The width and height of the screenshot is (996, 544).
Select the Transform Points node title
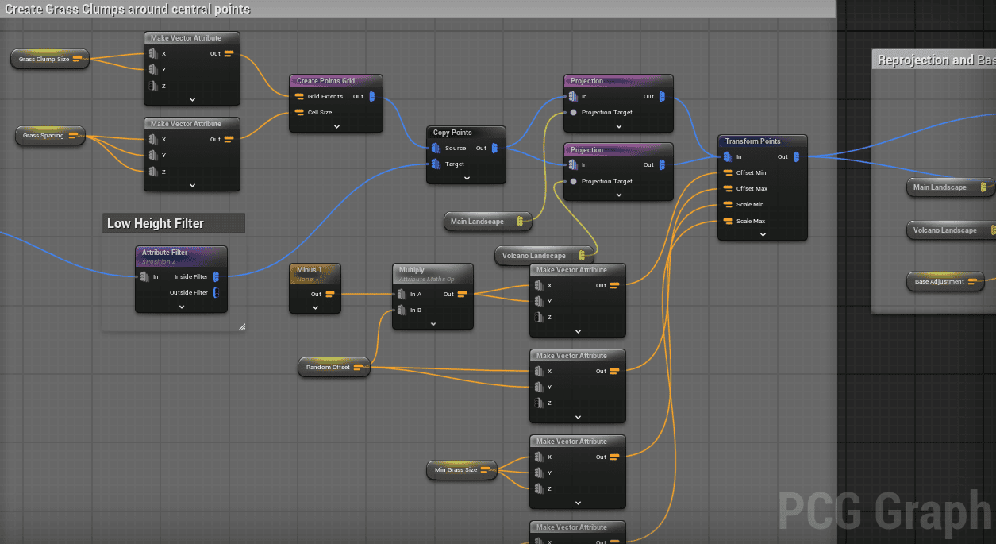coord(752,141)
